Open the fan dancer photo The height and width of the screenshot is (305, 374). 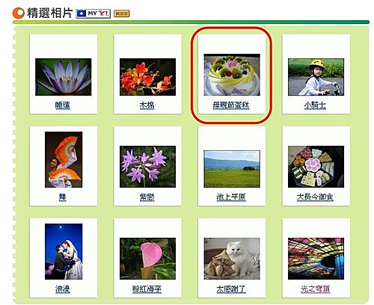click(64, 159)
